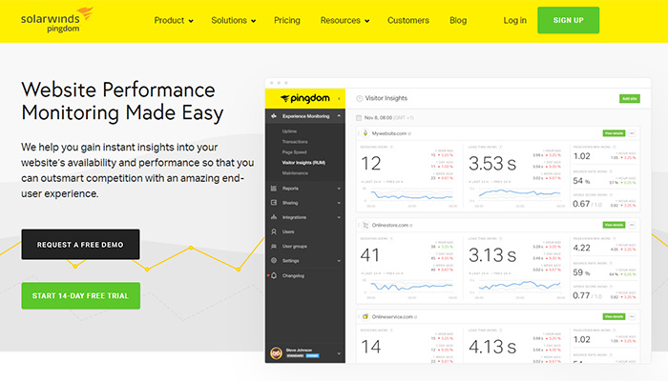668x381 pixels.
Task: Click Steve Johnson's profile avatar
Action: tap(277, 351)
